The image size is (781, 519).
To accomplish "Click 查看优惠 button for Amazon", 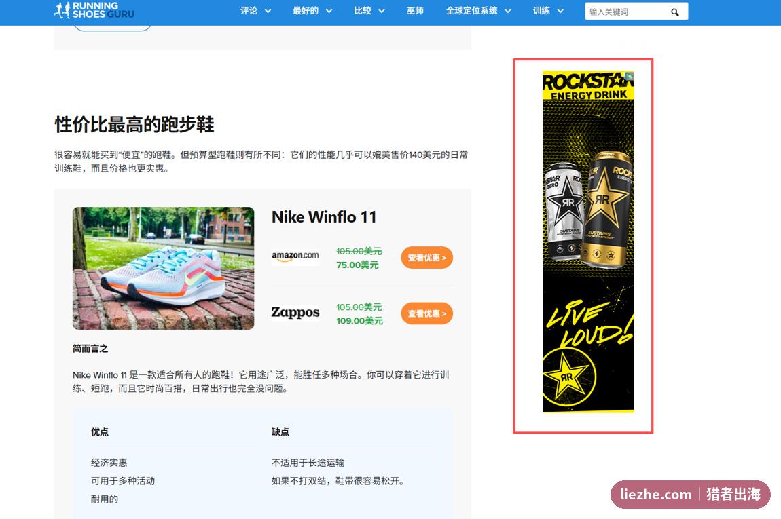I will [427, 257].
